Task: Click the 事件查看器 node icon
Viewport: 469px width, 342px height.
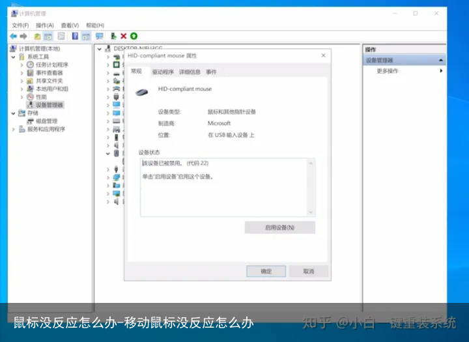Action: [x=30, y=73]
